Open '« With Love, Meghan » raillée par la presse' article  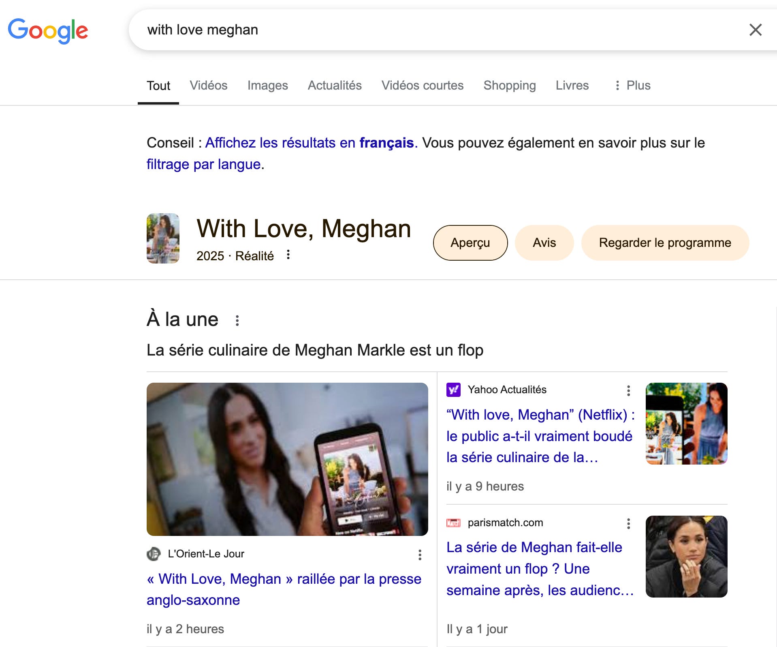point(284,589)
